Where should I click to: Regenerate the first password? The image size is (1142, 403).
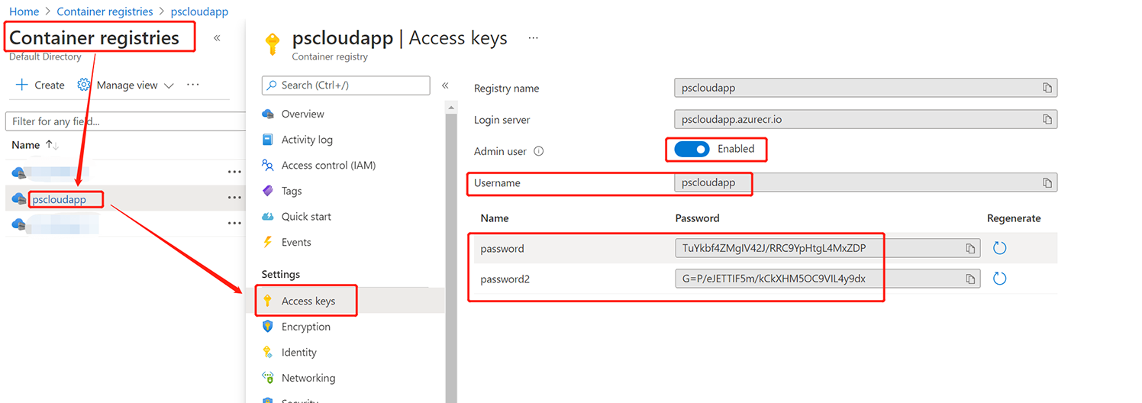tap(1000, 248)
